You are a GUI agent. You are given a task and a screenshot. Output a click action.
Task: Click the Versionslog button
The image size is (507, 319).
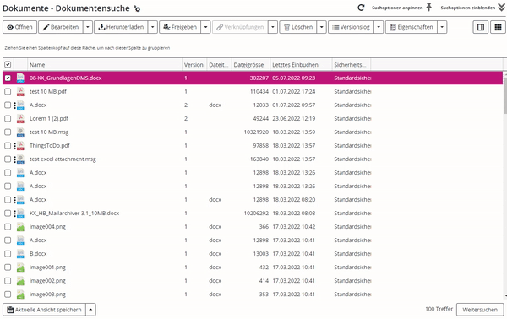tap(352, 27)
